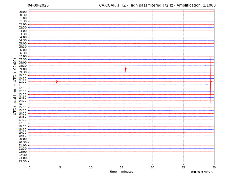Viewport: 243px width, 182px height.
Task: Click the 17:00 time label
Action: pos(23,120)
